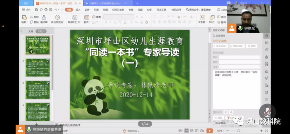Click the plus button to open new tab
The height and width of the screenshot is (134, 290).
[137, 3]
